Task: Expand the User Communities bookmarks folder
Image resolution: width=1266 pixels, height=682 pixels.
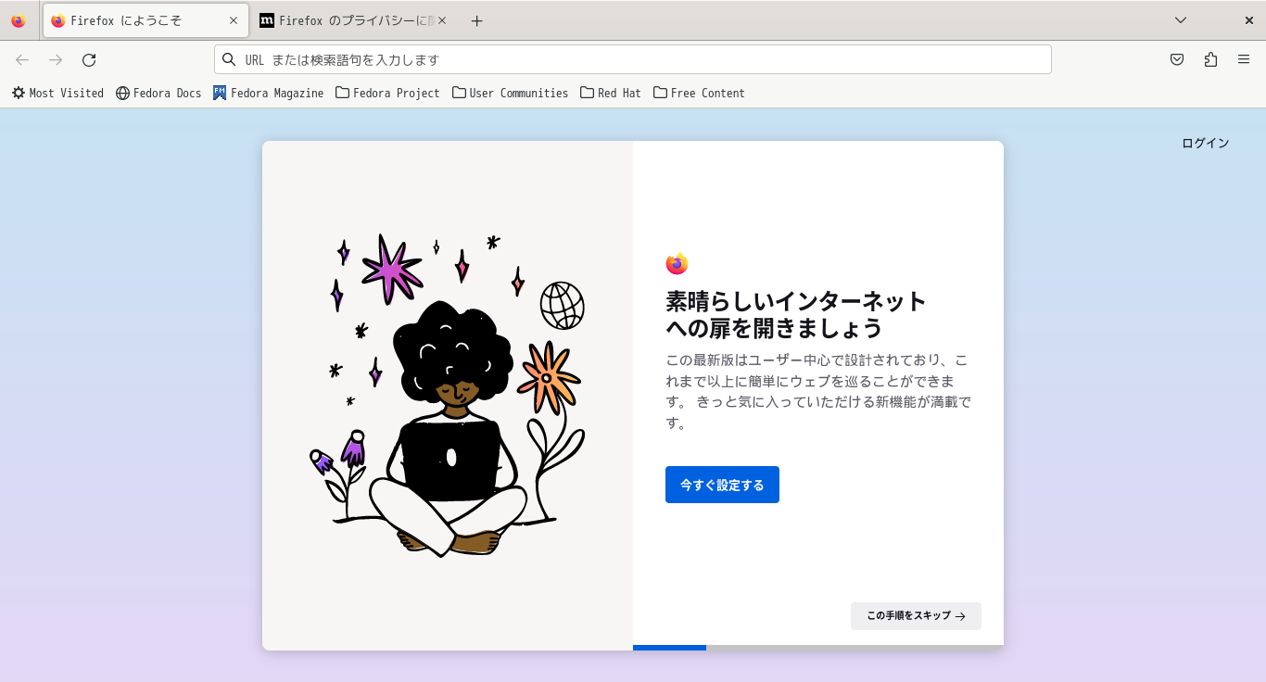Action: 510,93
